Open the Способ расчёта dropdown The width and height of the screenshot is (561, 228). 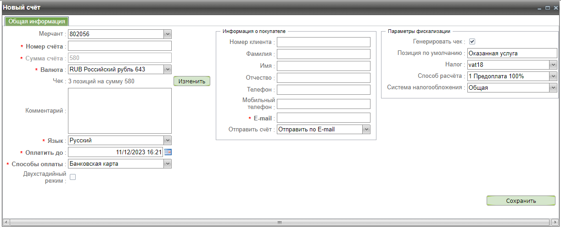click(x=553, y=76)
